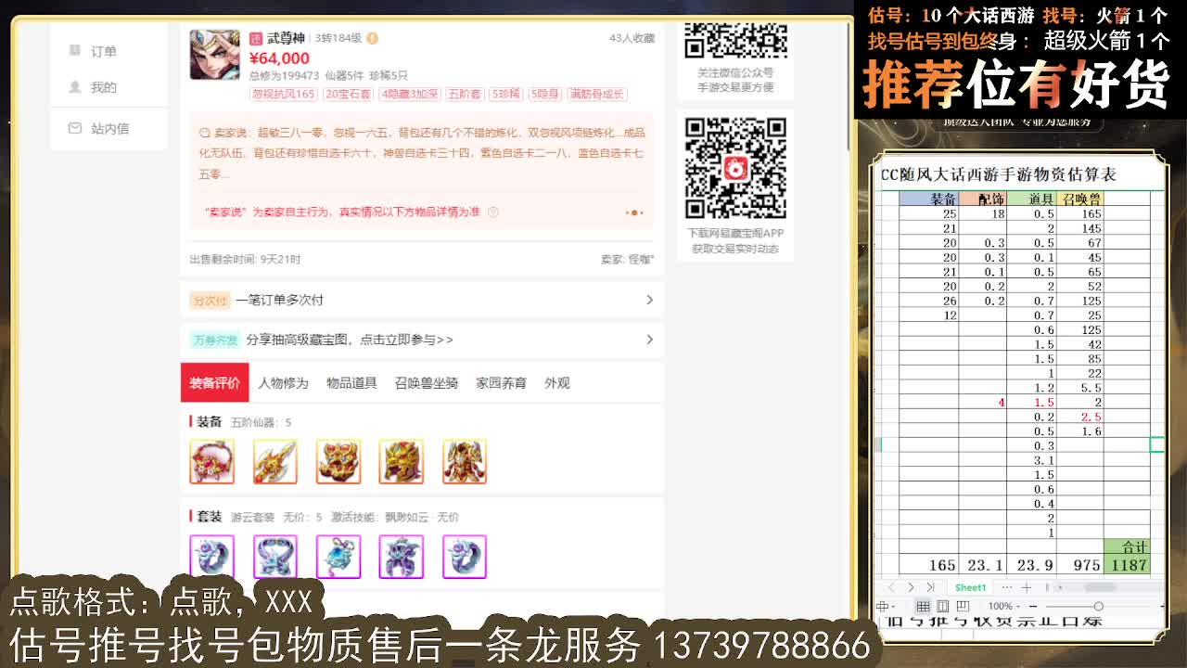Select the 装备评价 tab
The width and height of the screenshot is (1187, 668).
click(214, 382)
